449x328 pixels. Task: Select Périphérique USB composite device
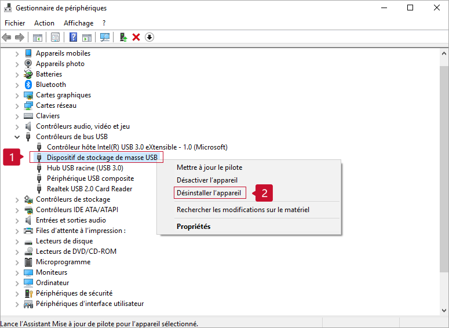tap(90, 178)
